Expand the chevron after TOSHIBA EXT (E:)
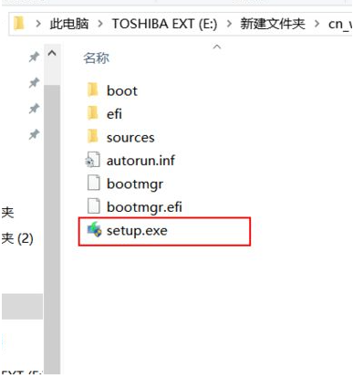Viewport: 353px width, 378px height. pyautogui.click(x=229, y=24)
